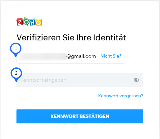Viewport: 160px width, 139px height.
Task: Click the word vergessen? in forgot link
Action: (131, 96)
